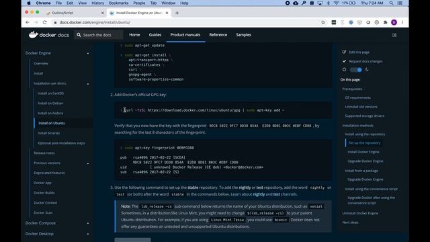Collapse Installation per distro section
The image size is (430, 242).
coord(88,83)
